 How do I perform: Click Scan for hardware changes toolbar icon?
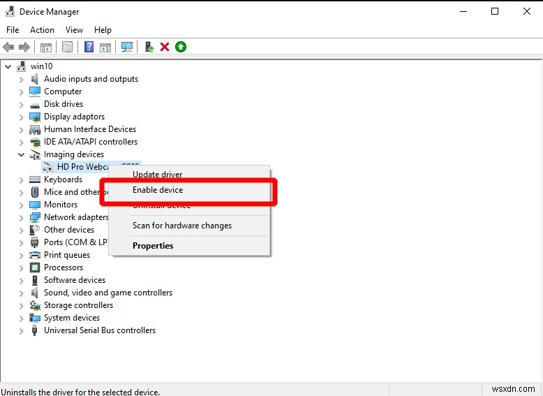127,47
